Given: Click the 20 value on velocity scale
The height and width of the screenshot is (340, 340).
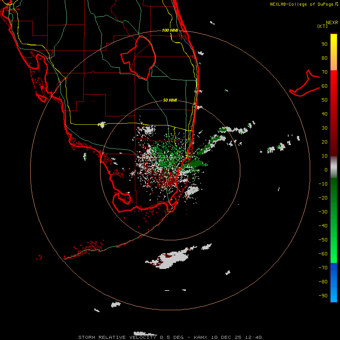Looking at the screenshot, I should pyautogui.click(x=325, y=142).
